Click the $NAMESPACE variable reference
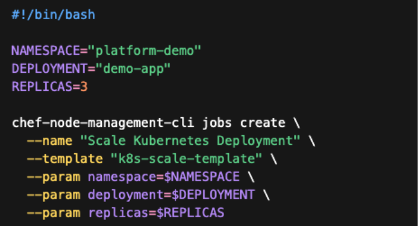 [x=202, y=177]
